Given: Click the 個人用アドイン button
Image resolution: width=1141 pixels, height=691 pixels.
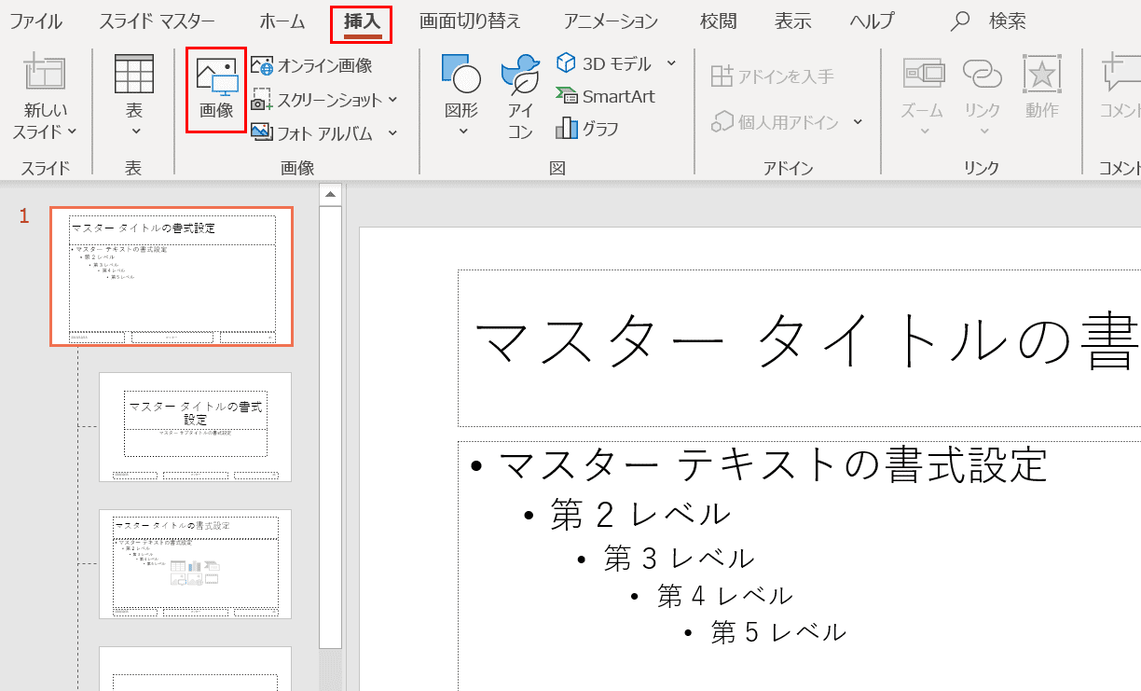Looking at the screenshot, I should click(777, 122).
